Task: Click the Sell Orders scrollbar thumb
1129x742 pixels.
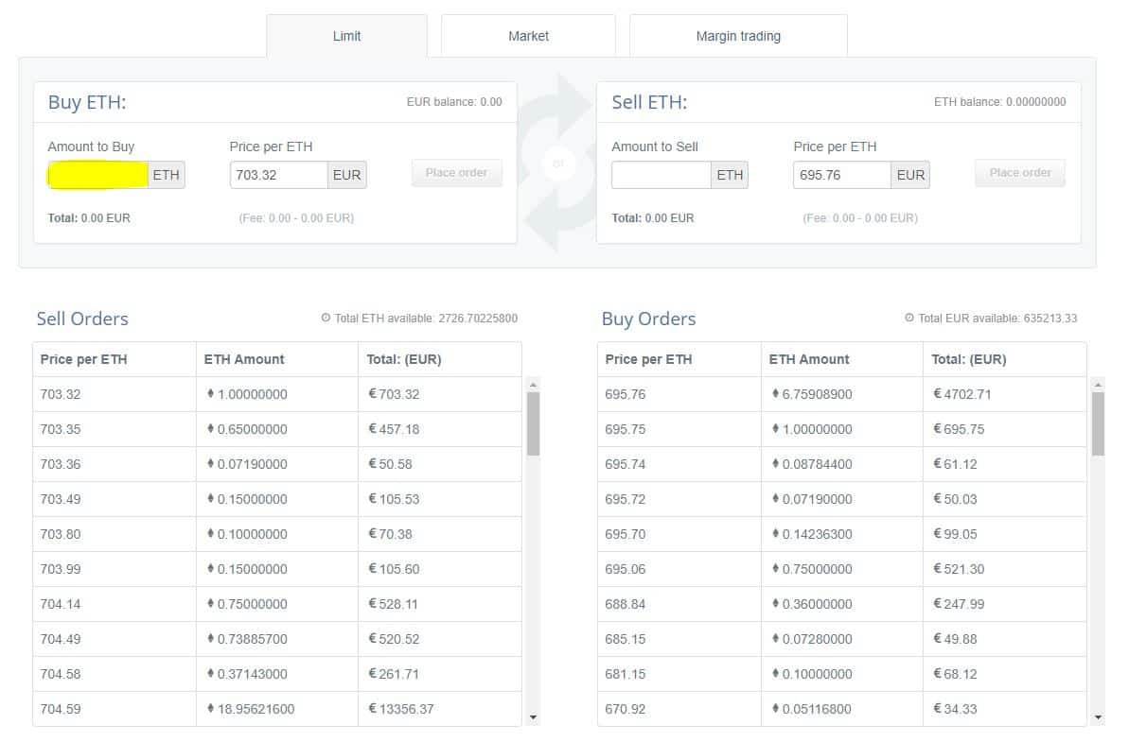Action: tap(533, 423)
